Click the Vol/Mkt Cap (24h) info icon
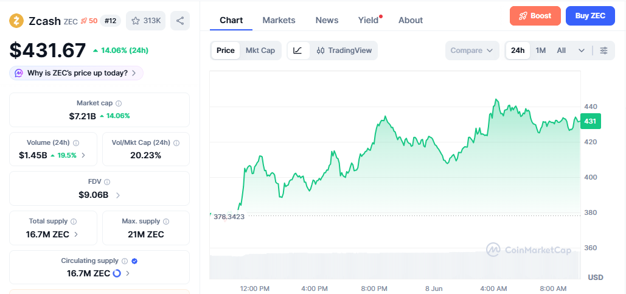Viewport: 626px width, 294px height. 176,142
